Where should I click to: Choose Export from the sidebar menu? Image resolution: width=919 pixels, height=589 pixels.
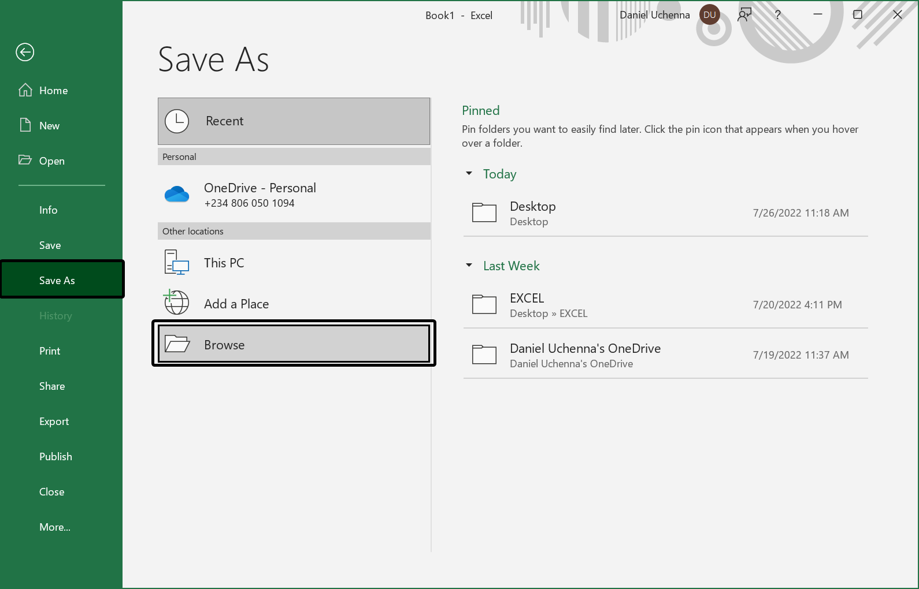click(54, 422)
